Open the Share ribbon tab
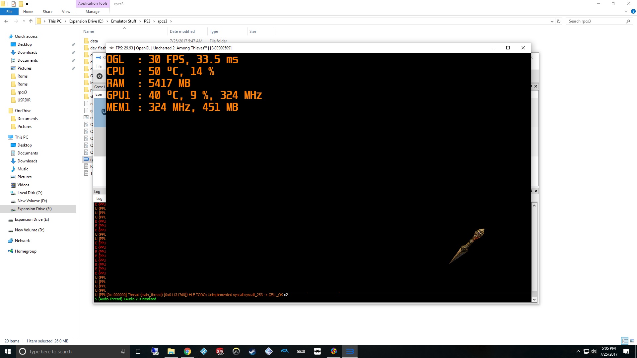The image size is (637, 358). tap(47, 12)
